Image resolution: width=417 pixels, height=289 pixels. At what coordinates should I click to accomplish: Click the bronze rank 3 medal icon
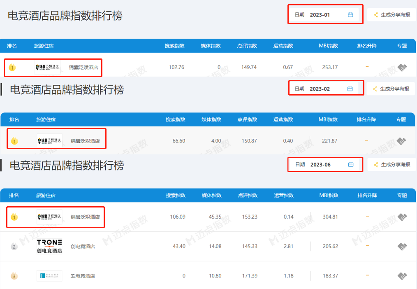point(14,276)
